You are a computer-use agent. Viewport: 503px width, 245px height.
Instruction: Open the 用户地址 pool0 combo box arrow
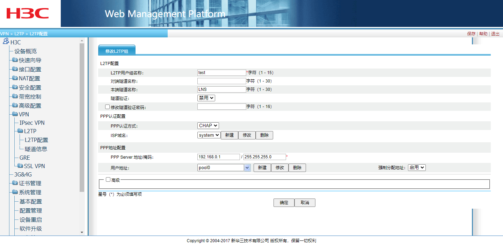[x=247, y=168]
